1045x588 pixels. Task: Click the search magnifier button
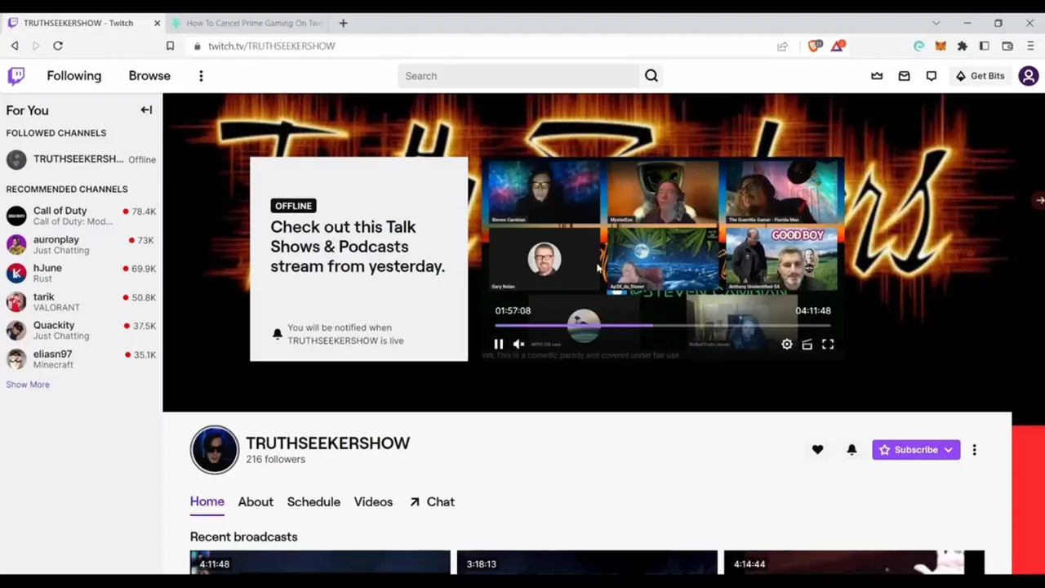pos(651,76)
